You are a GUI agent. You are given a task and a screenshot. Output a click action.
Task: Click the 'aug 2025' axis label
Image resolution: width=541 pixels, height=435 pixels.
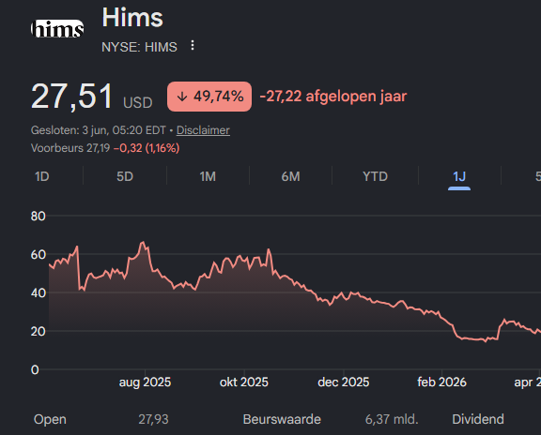click(145, 382)
